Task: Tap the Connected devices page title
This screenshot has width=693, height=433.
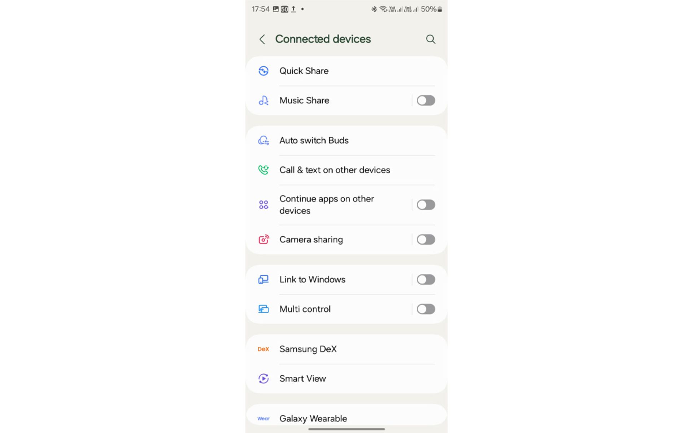Action: [x=323, y=39]
